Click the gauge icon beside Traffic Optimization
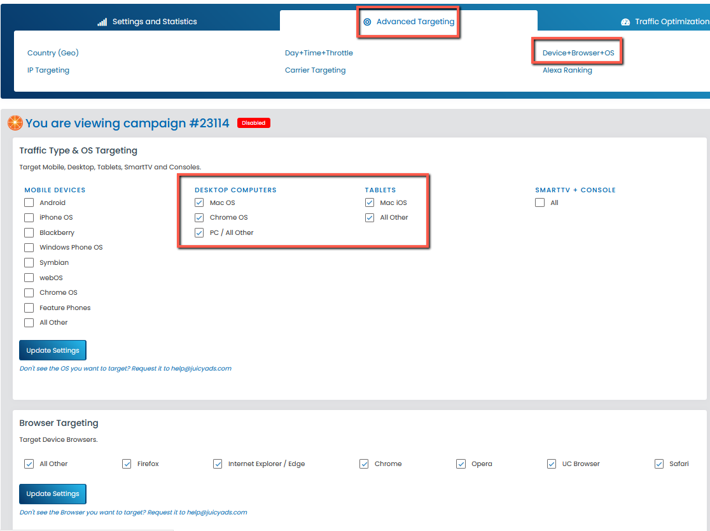Screen dimensions: 710x531 pos(625,22)
